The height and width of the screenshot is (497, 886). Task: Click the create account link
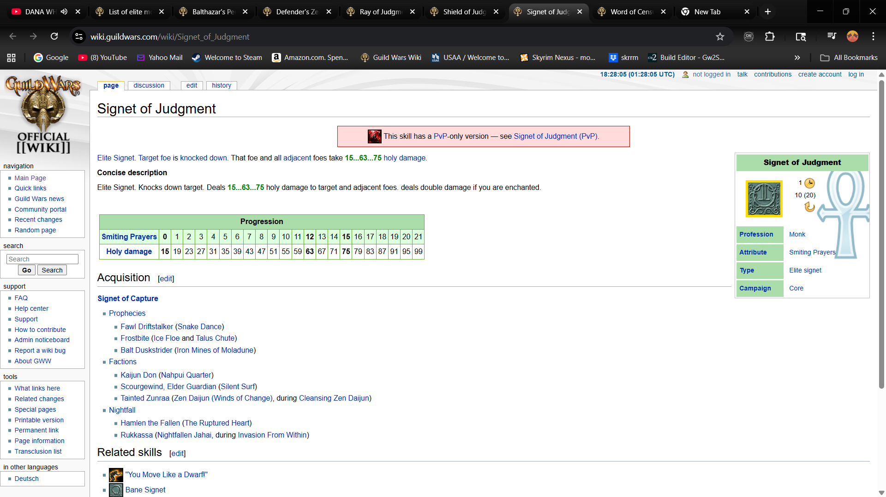click(820, 75)
